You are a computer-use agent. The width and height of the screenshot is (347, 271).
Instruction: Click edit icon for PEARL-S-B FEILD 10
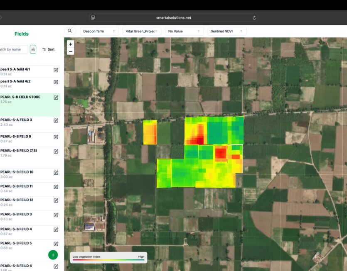point(56,173)
